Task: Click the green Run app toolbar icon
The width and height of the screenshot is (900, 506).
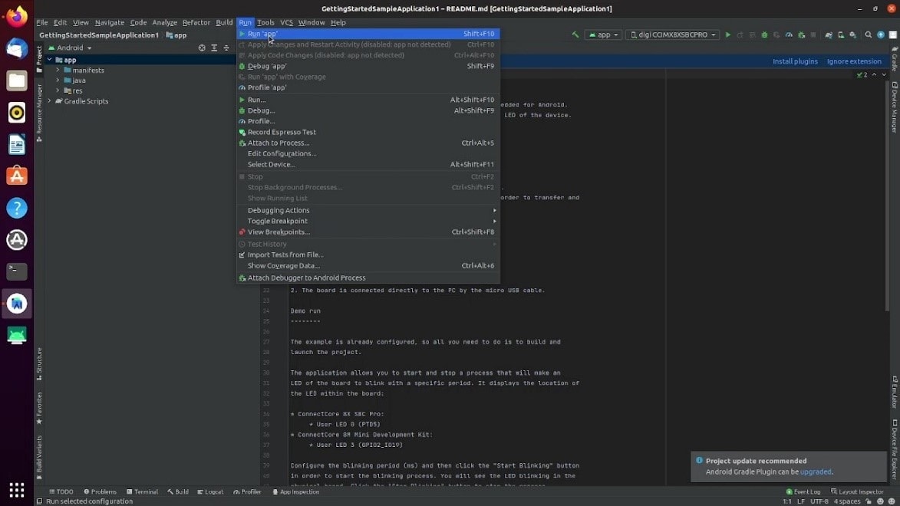Action: [728, 35]
